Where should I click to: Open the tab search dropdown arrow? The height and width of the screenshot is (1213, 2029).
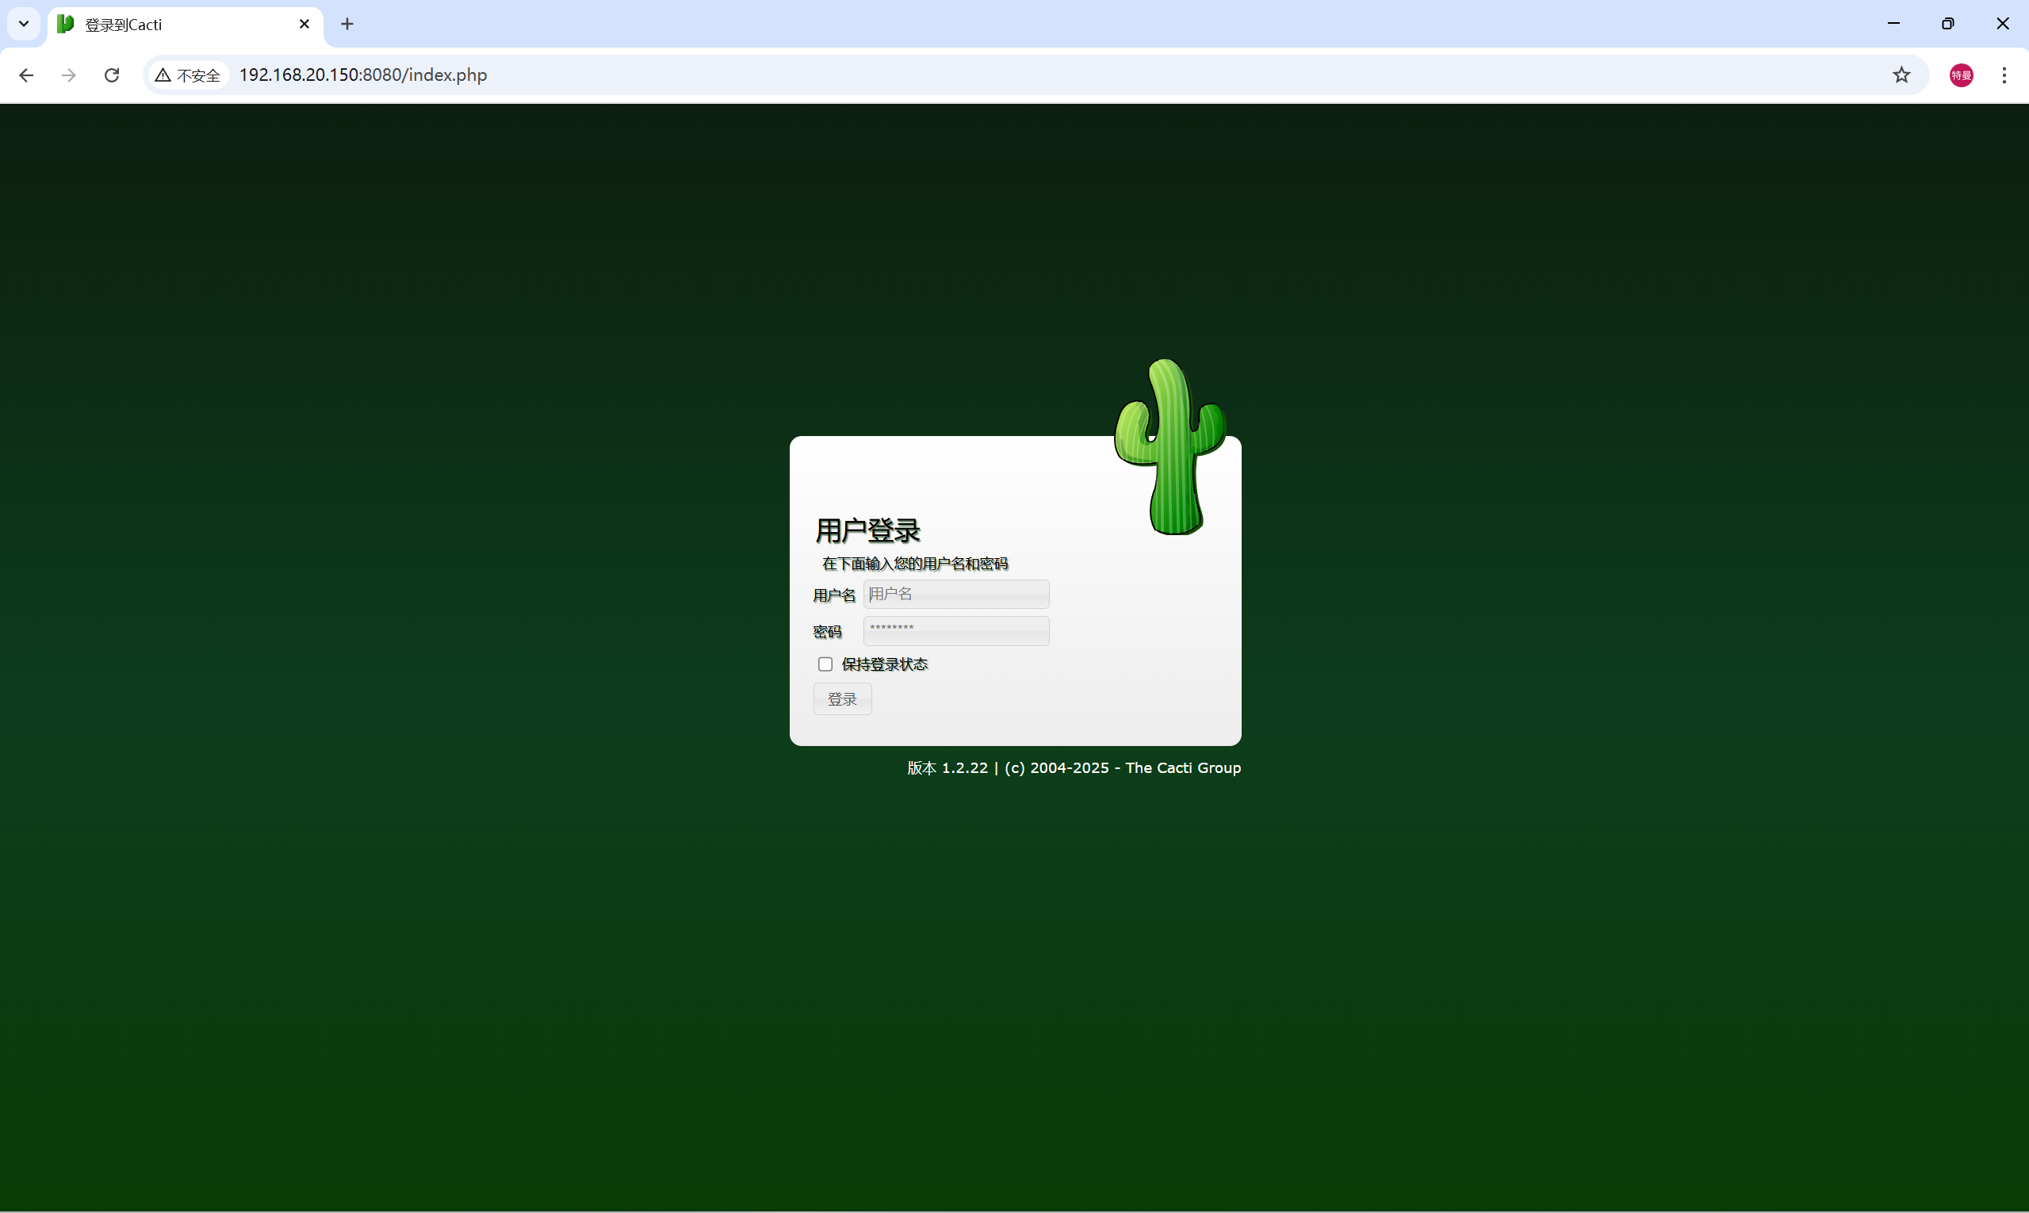click(x=24, y=24)
